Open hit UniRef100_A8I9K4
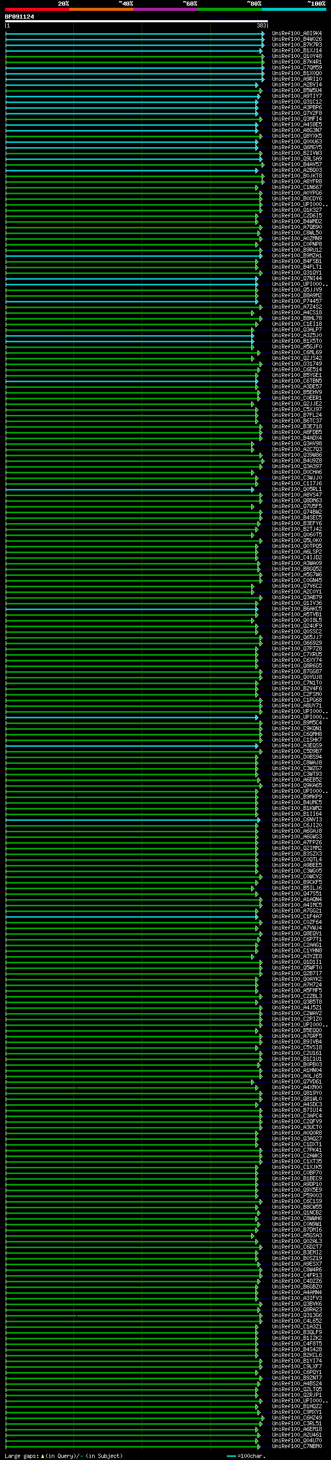 pyautogui.click(x=297, y=34)
